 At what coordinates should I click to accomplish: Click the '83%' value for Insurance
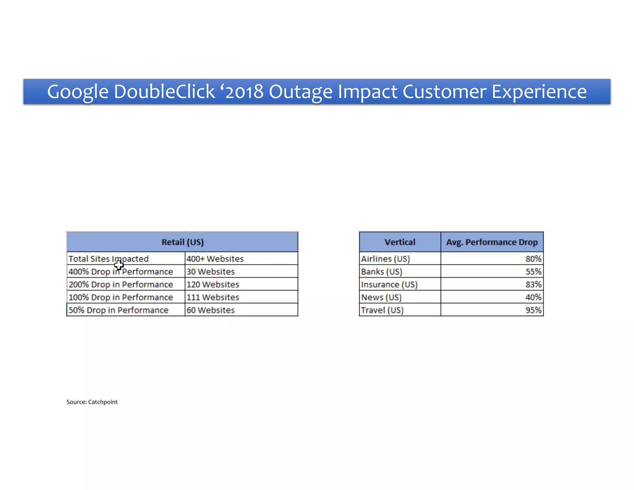coord(492,284)
